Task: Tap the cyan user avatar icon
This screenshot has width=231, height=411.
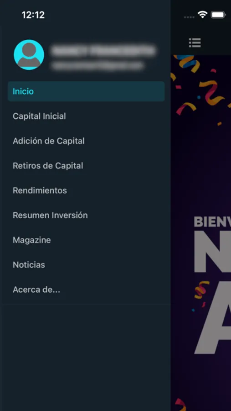Action: coord(29,54)
